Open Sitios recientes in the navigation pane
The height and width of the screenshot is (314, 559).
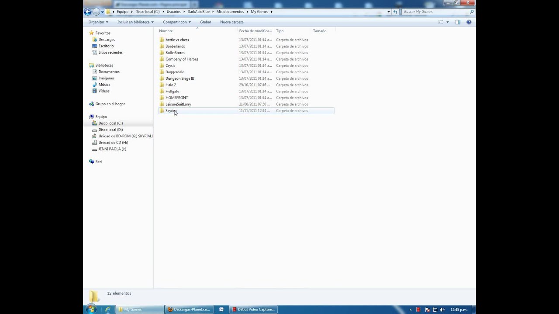[x=110, y=52]
